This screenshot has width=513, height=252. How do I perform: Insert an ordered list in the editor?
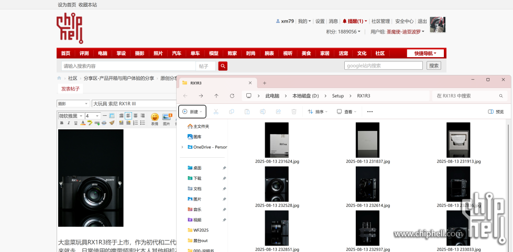pyautogui.click(x=135, y=123)
